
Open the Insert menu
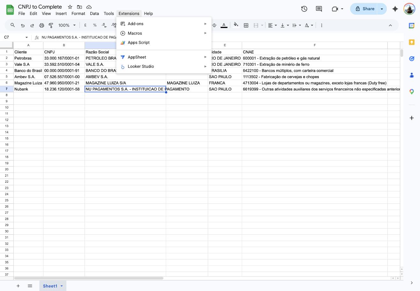pos(61,13)
